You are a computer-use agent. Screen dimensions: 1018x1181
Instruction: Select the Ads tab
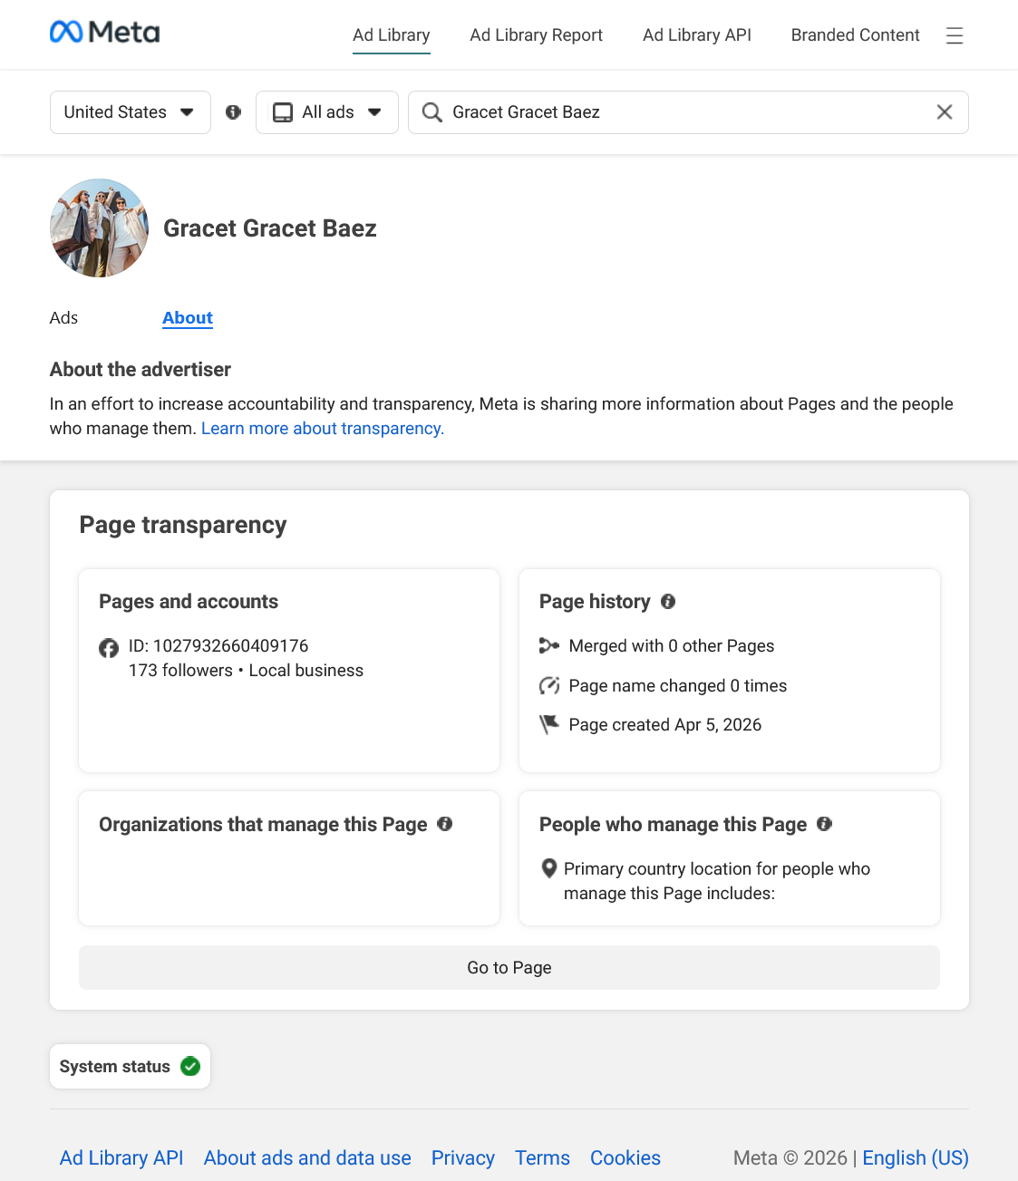(x=63, y=317)
